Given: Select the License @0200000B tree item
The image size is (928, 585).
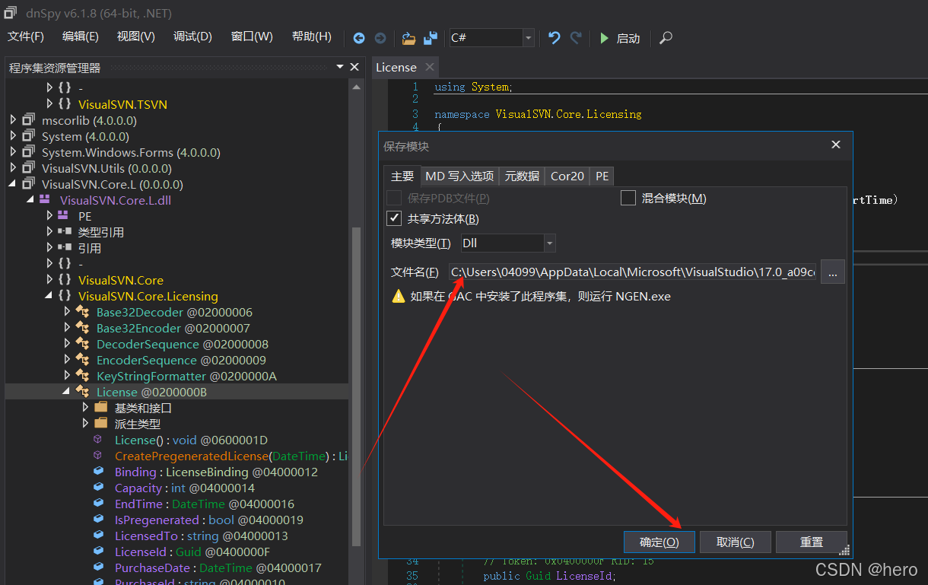Looking at the screenshot, I should 151,392.
